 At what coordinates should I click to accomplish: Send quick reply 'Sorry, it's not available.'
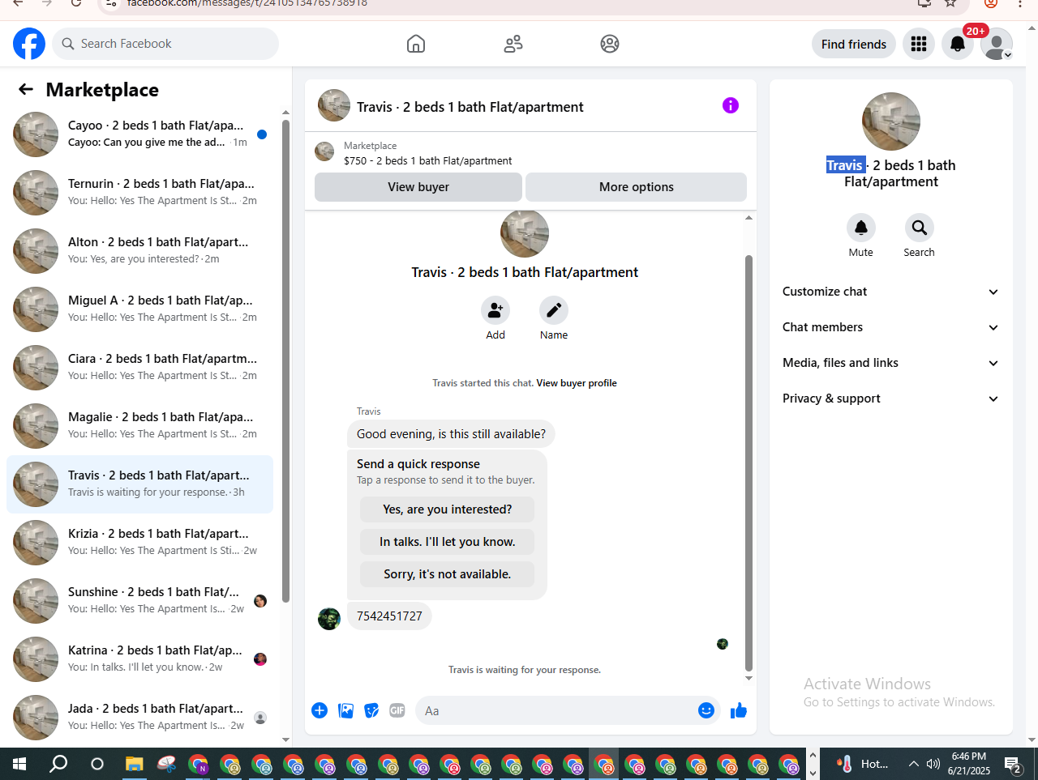[x=447, y=574]
